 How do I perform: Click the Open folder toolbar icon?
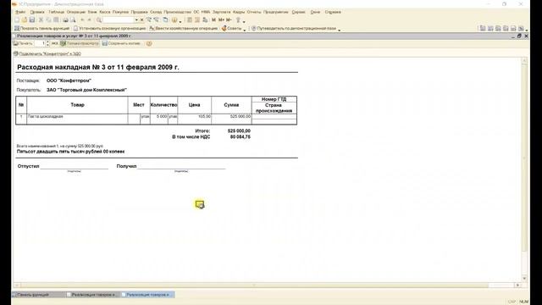[25, 20]
